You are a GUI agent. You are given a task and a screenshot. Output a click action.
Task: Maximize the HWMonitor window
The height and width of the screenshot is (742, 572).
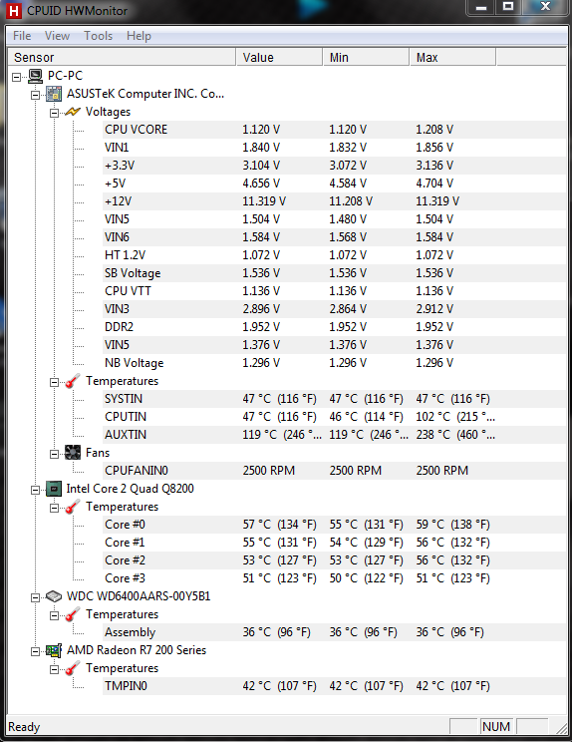click(x=508, y=7)
